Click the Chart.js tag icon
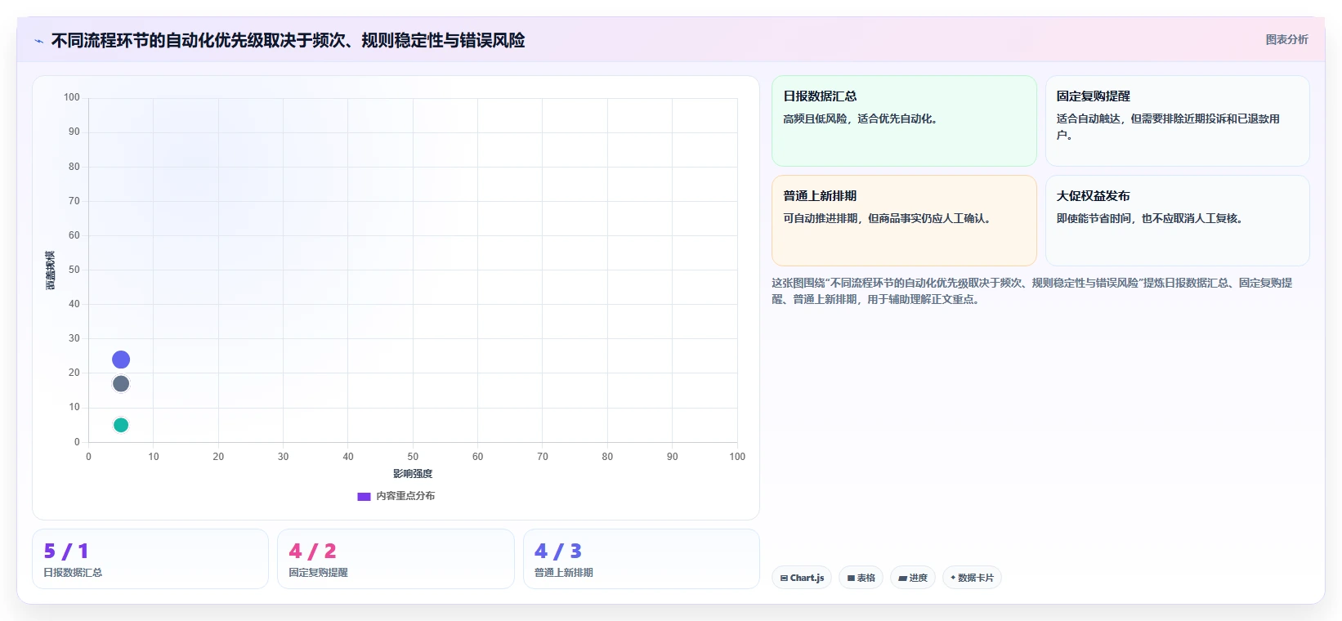 coord(784,578)
